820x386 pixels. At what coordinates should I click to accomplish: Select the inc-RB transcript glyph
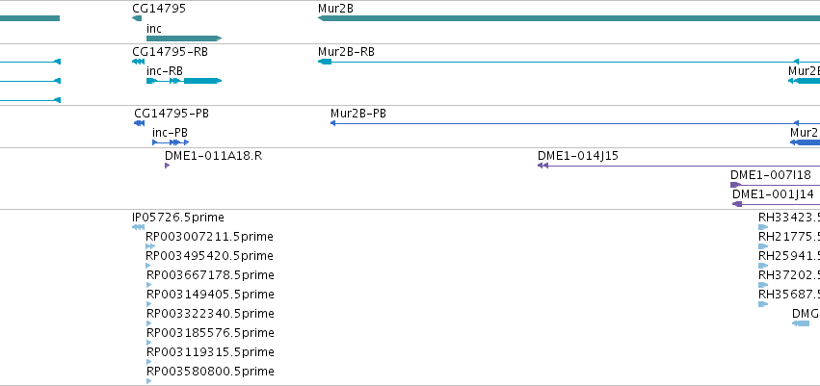point(184,81)
